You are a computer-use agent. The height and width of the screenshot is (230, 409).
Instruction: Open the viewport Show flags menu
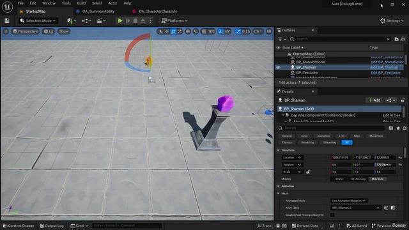point(64,31)
